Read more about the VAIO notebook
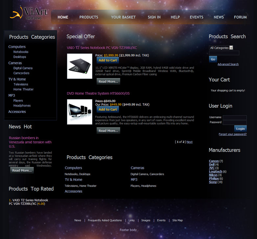257x239 pixels. pyautogui.click(x=108, y=82)
